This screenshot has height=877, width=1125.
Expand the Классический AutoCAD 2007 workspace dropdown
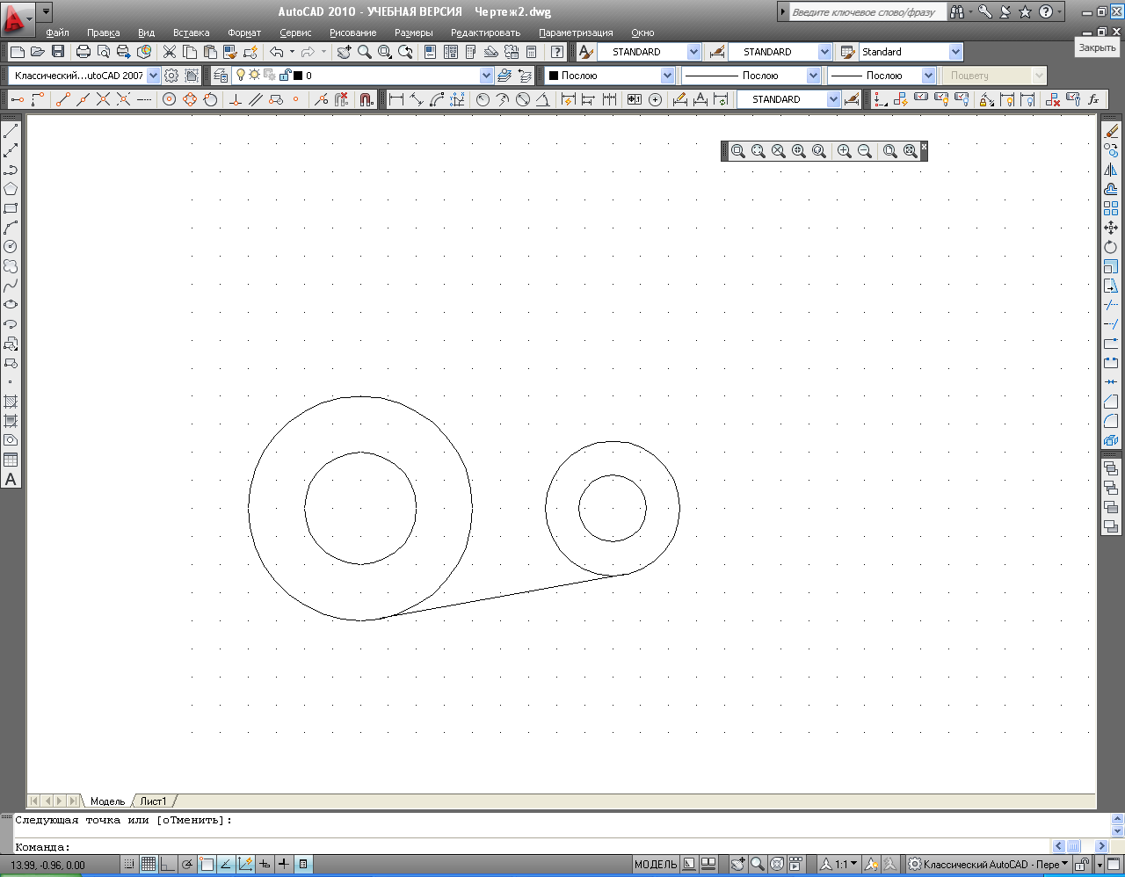[x=154, y=76]
